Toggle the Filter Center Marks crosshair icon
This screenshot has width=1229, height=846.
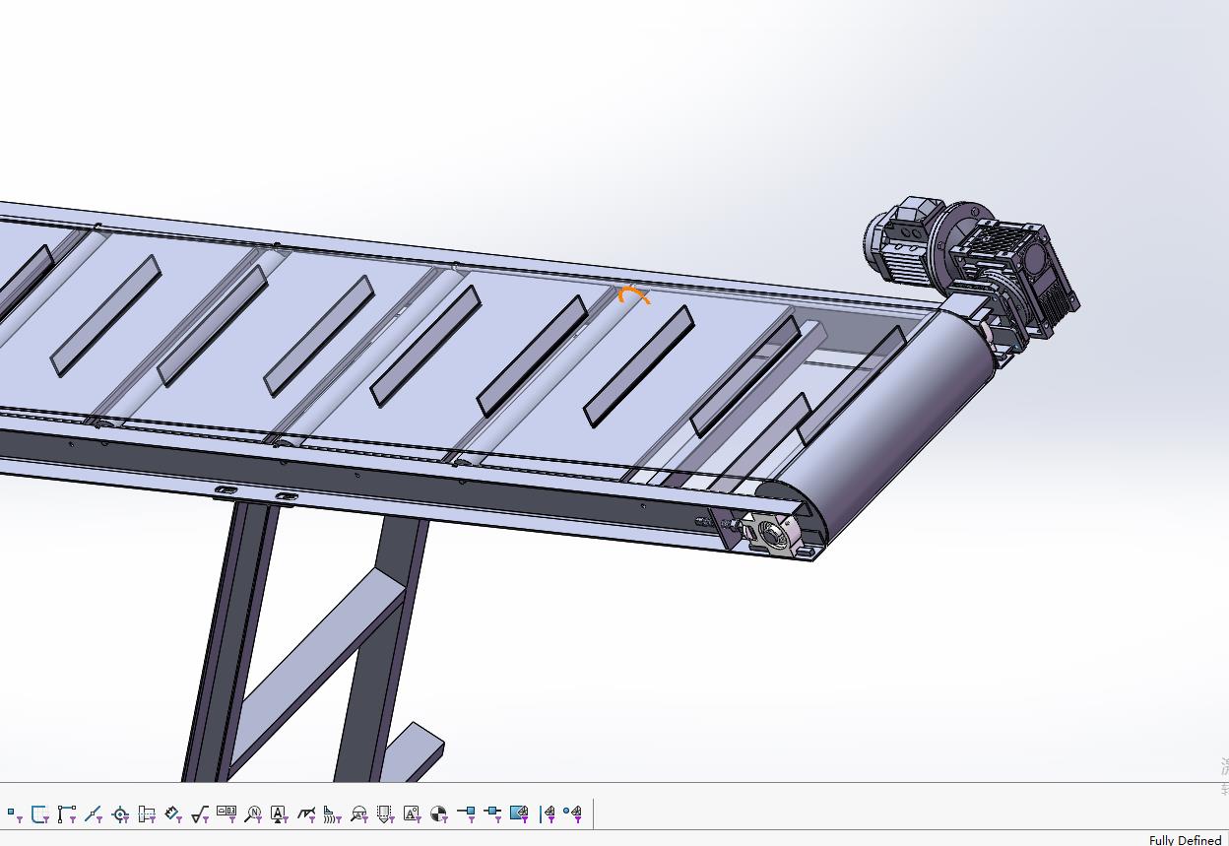120,813
